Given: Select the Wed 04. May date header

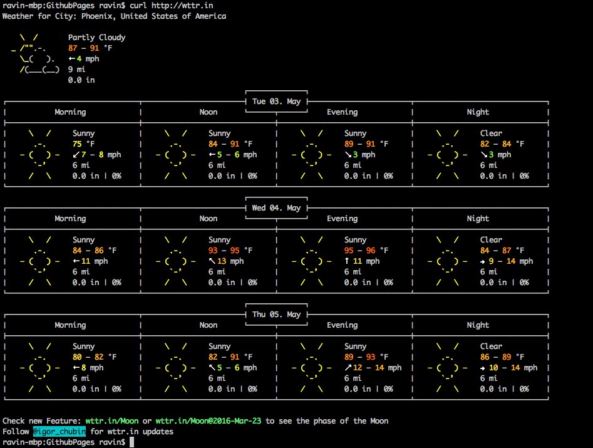Looking at the screenshot, I should click(276, 207).
